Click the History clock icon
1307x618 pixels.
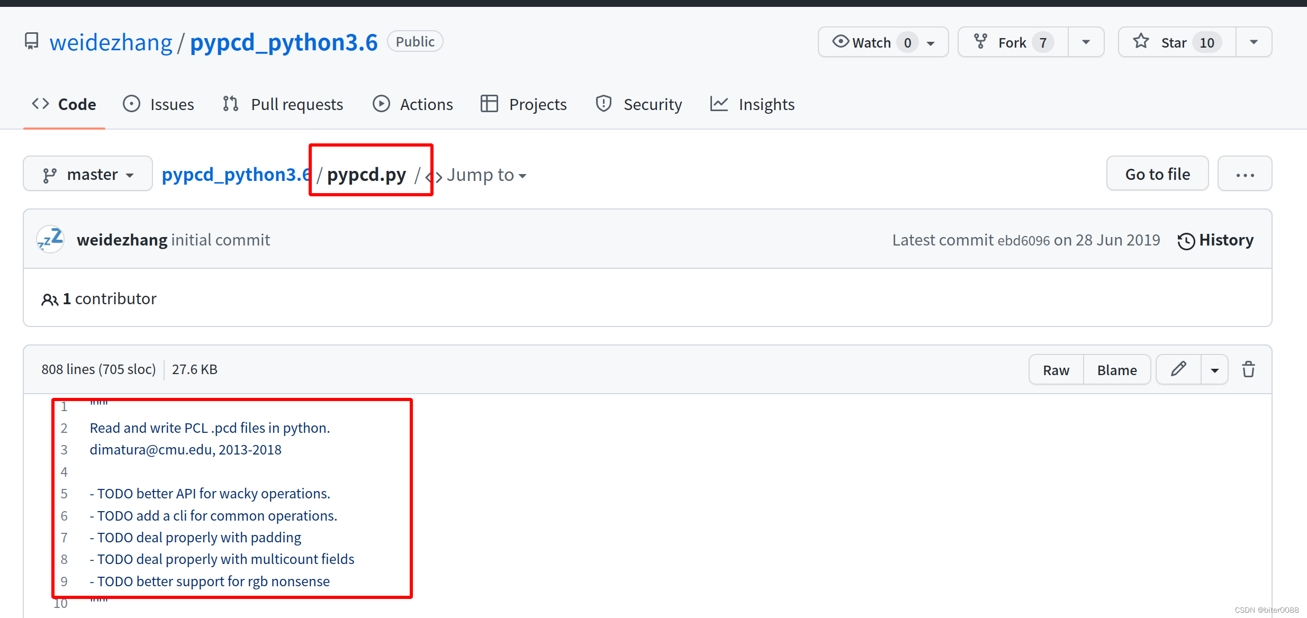(1186, 241)
